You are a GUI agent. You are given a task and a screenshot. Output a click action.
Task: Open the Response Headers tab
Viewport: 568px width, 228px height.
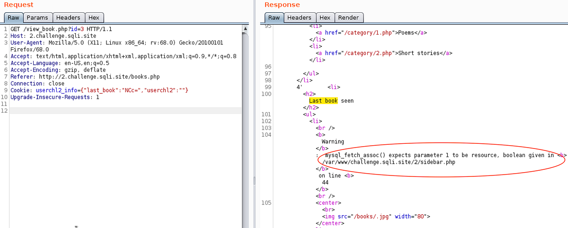tap(299, 18)
